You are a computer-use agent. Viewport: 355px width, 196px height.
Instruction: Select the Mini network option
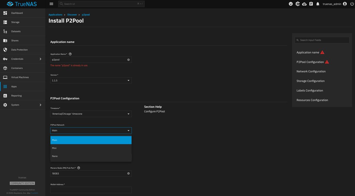click(91, 148)
